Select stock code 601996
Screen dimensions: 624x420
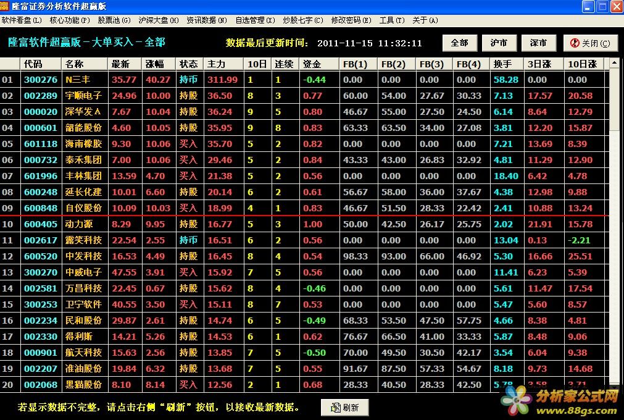pos(41,176)
